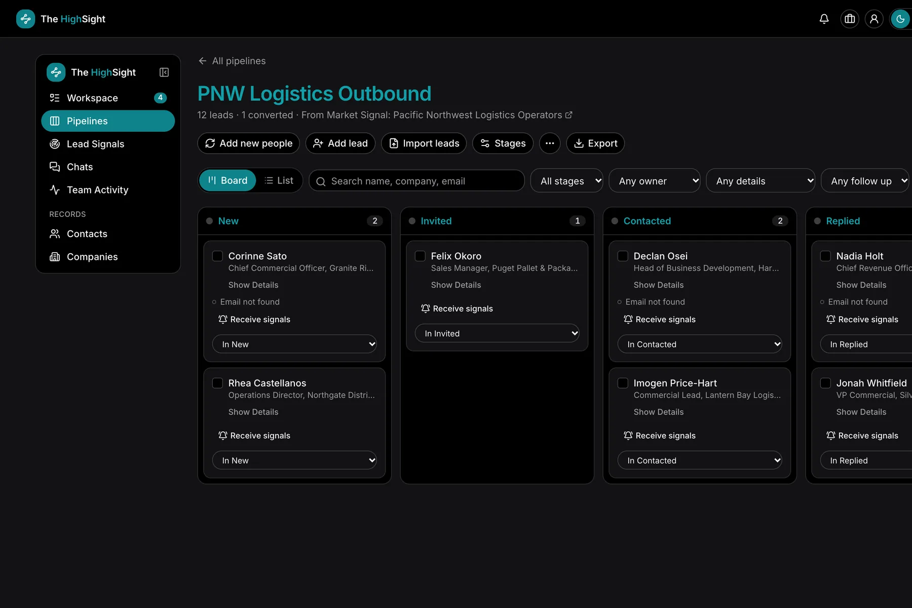
Task: Click Add new people button
Action: point(249,143)
